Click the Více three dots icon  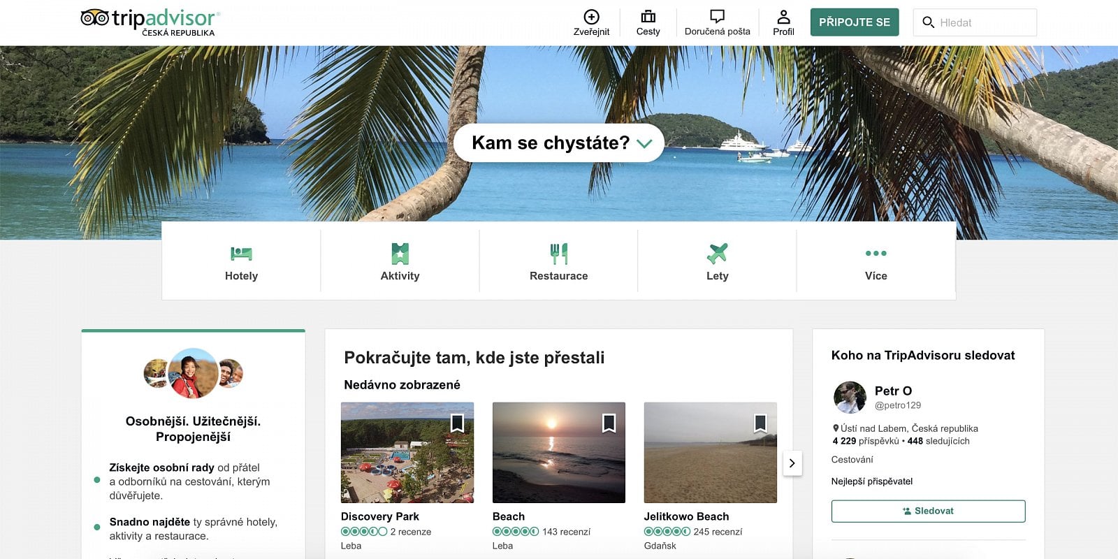click(x=876, y=253)
